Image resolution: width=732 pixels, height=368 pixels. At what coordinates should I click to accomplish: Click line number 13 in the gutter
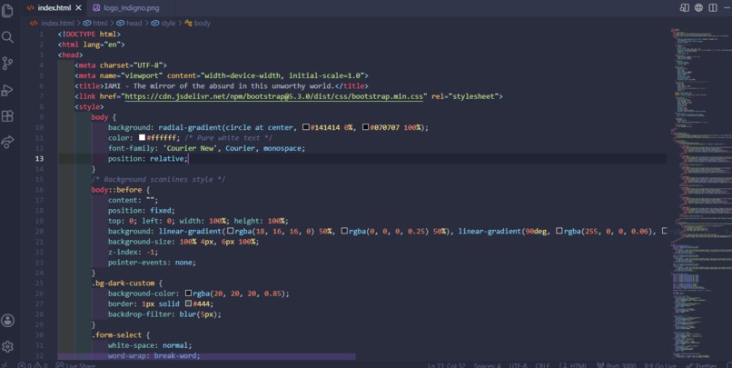[39, 158]
